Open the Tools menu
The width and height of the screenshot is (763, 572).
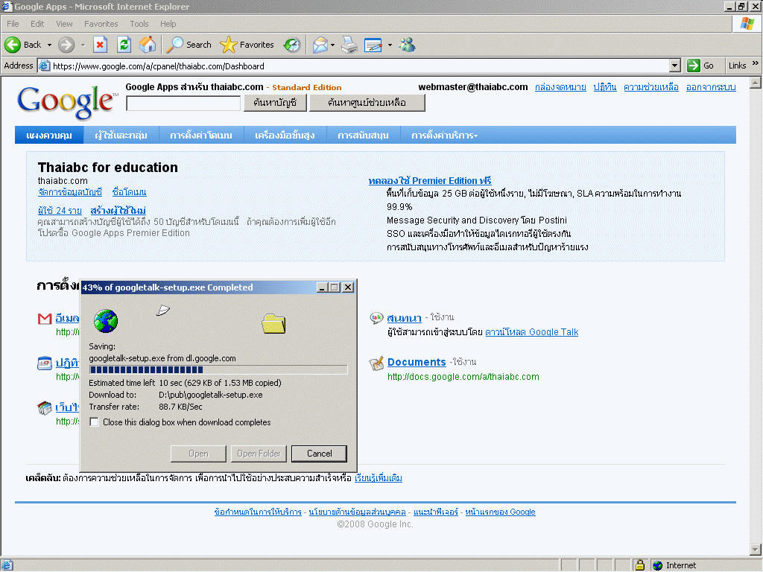coord(139,24)
